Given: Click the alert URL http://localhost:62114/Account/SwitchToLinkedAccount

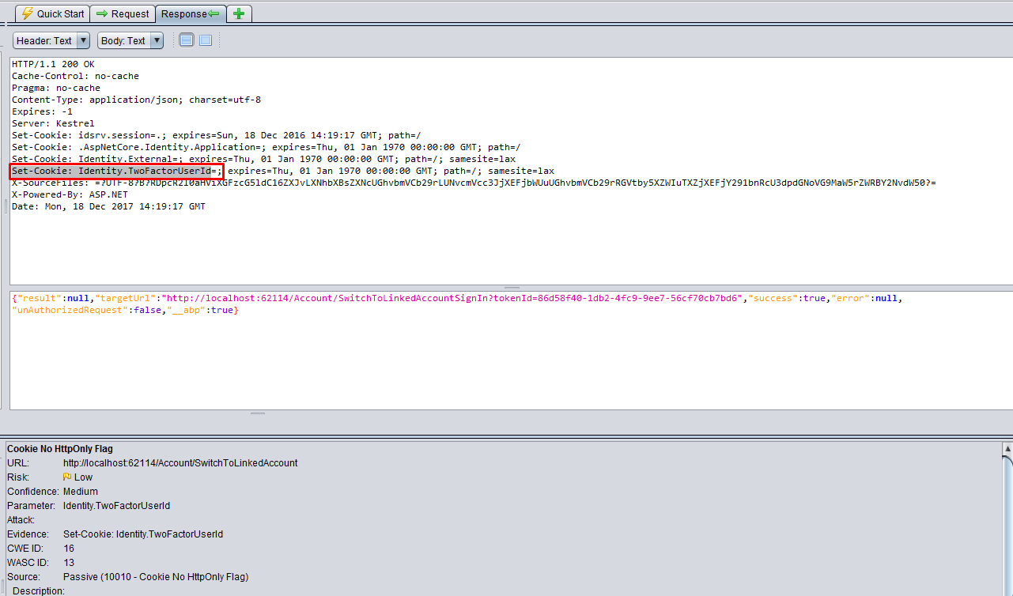Looking at the screenshot, I should (x=180, y=463).
